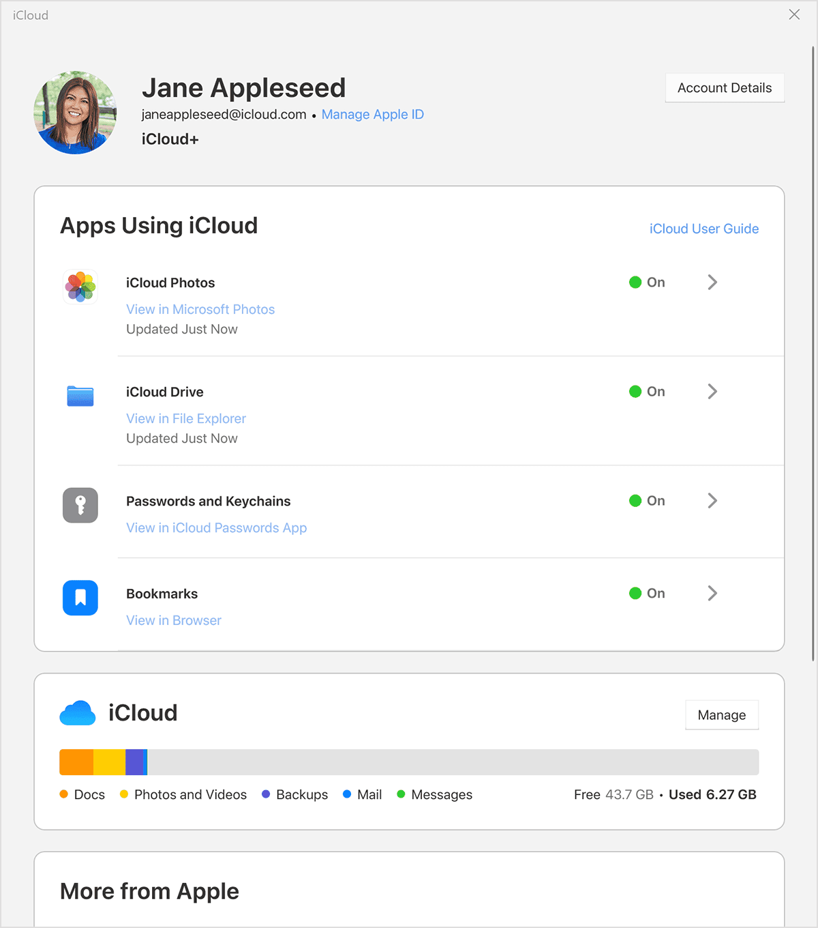Screen dimensions: 818x928
Task: Open the Account Details button
Action: (x=725, y=88)
